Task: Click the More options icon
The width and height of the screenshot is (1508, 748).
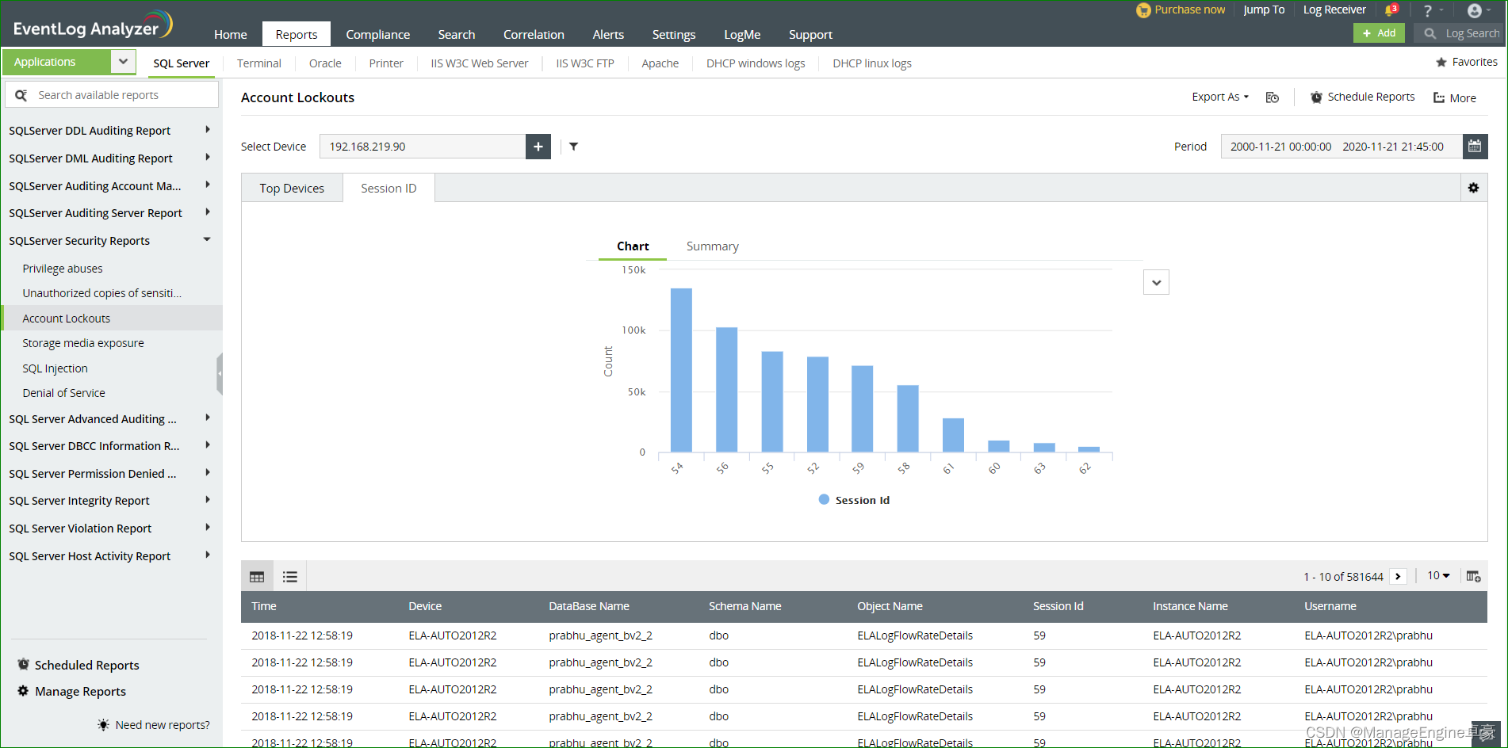Action: 1439,98
